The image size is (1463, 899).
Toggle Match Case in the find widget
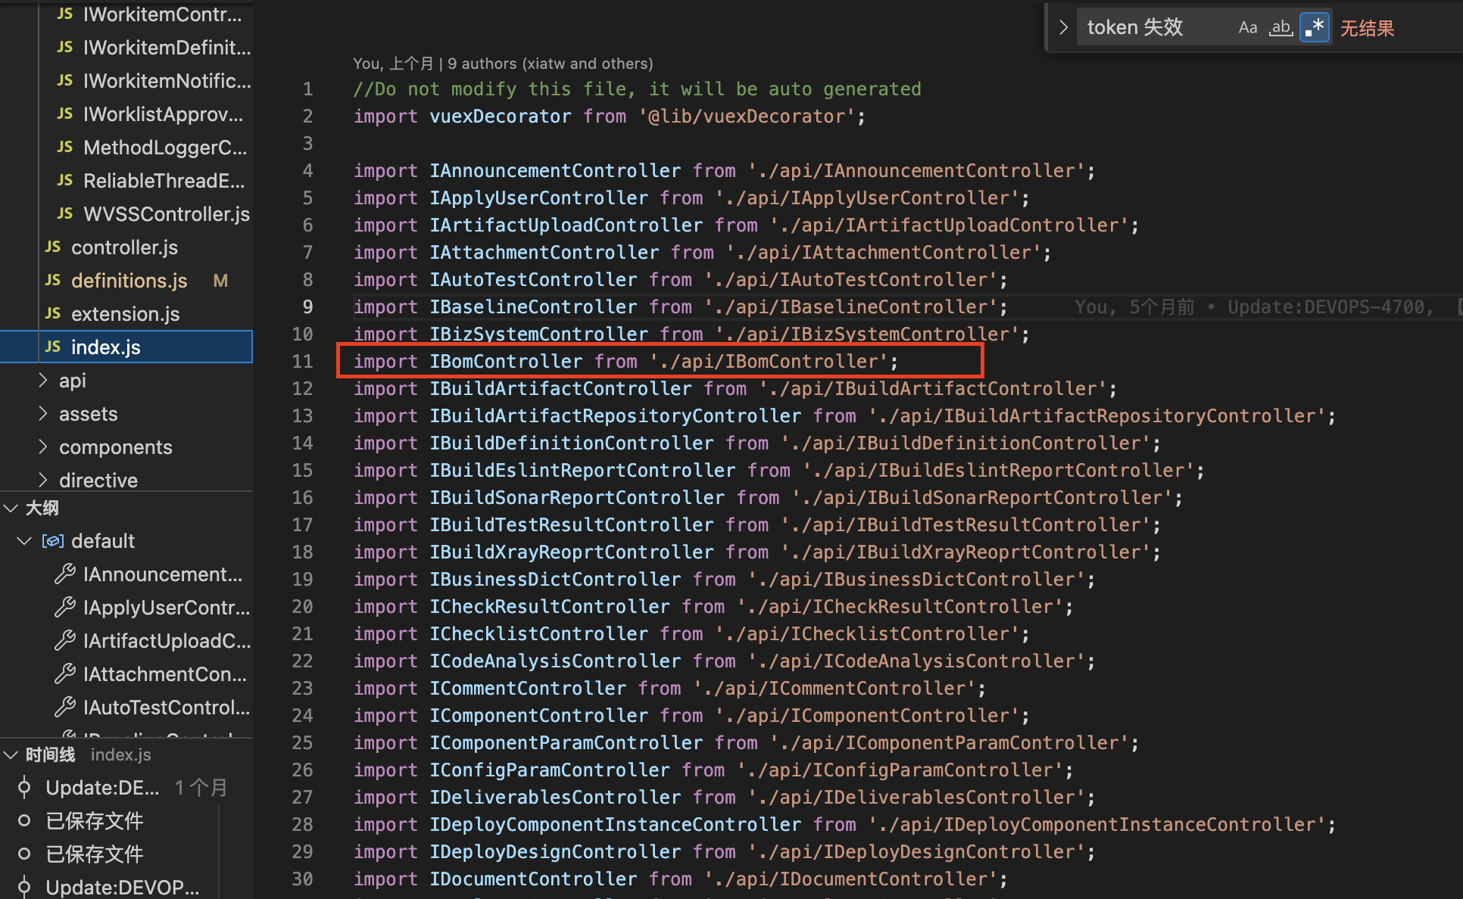click(x=1247, y=28)
